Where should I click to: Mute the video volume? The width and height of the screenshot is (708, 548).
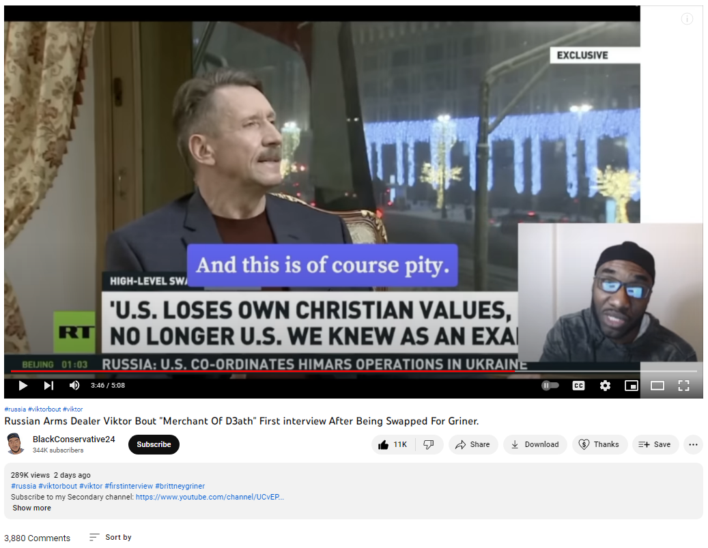[x=74, y=385]
